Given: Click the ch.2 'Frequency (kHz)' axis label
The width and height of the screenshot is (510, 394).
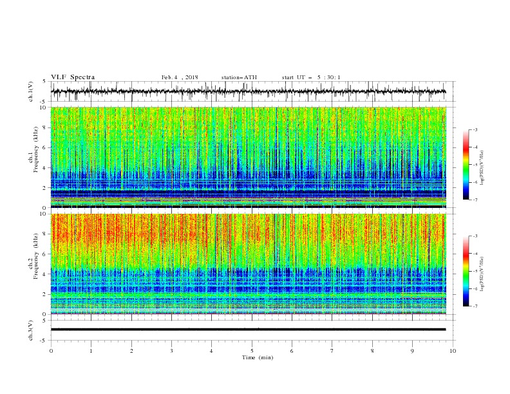Looking at the screenshot, I should point(35,256).
